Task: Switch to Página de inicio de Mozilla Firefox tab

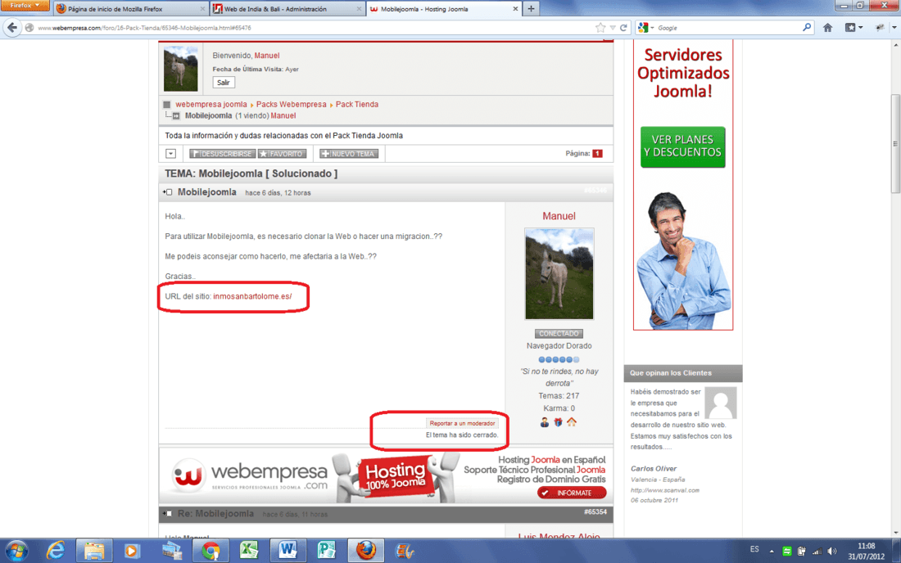Action: click(129, 9)
